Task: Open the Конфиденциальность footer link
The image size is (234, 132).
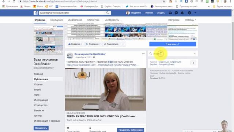Action: tap(160, 70)
